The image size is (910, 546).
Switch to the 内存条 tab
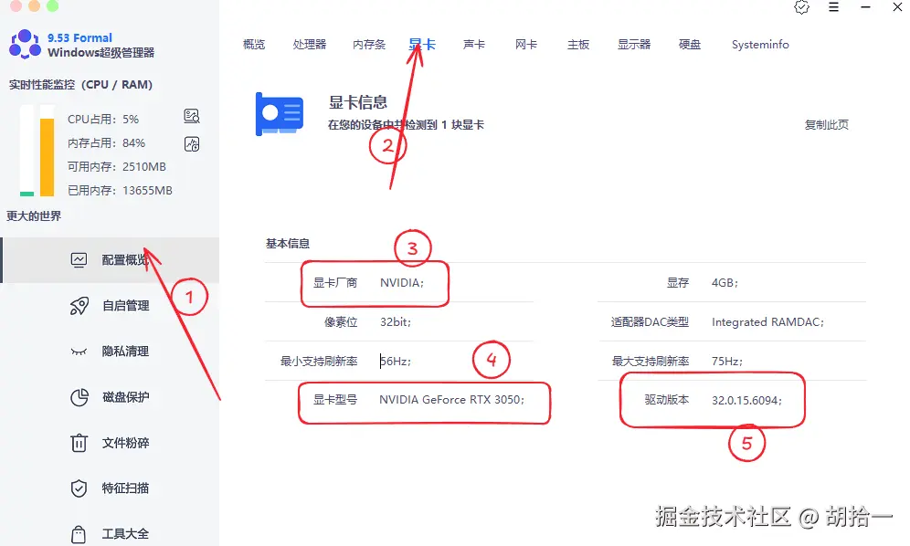pyautogui.click(x=369, y=45)
